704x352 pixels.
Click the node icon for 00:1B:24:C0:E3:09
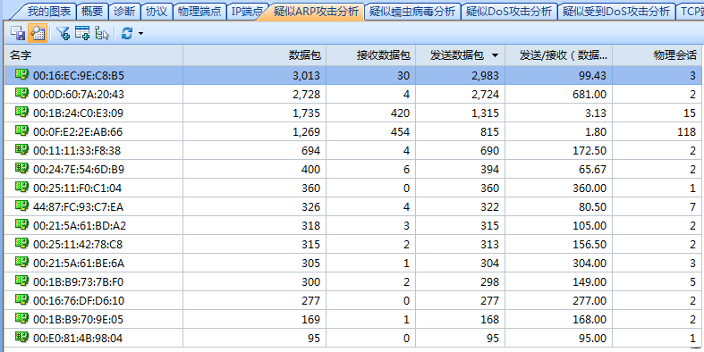click(x=22, y=112)
